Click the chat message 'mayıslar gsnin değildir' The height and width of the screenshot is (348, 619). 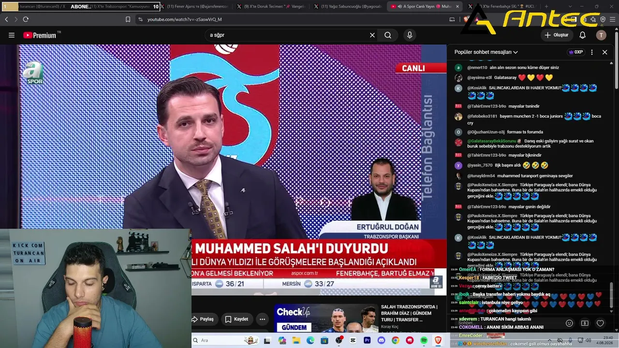pos(530,207)
